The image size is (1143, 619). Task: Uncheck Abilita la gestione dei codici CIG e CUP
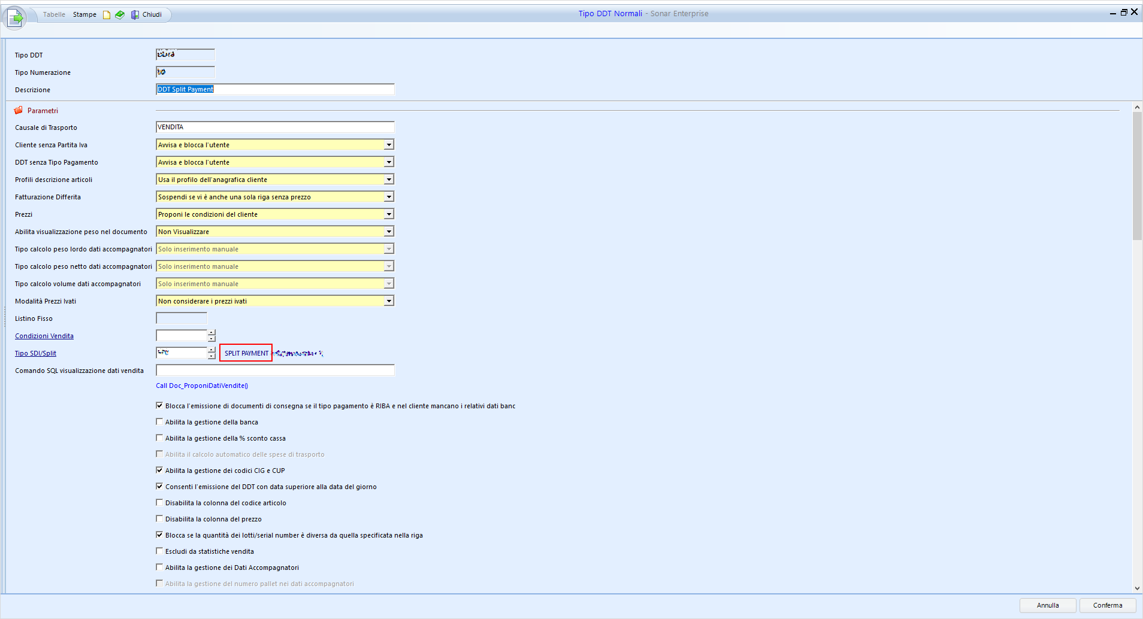pyautogui.click(x=159, y=471)
